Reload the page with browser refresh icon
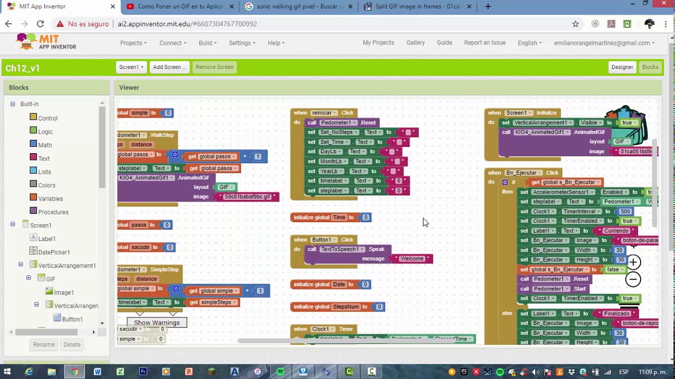 (x=40, y=24)
